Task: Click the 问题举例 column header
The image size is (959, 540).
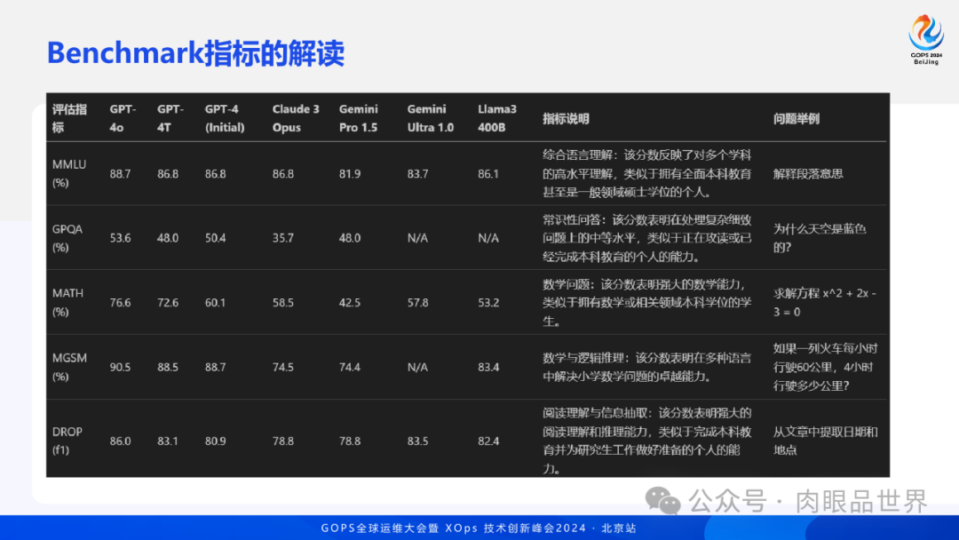Action: point(796,119)
